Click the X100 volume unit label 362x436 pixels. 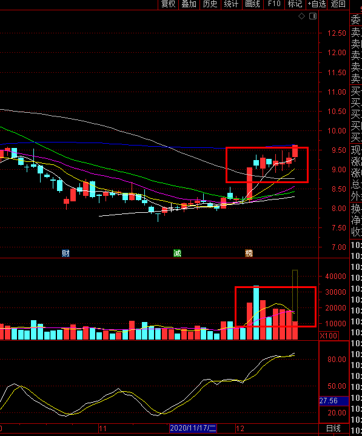(x=329, y=335)
